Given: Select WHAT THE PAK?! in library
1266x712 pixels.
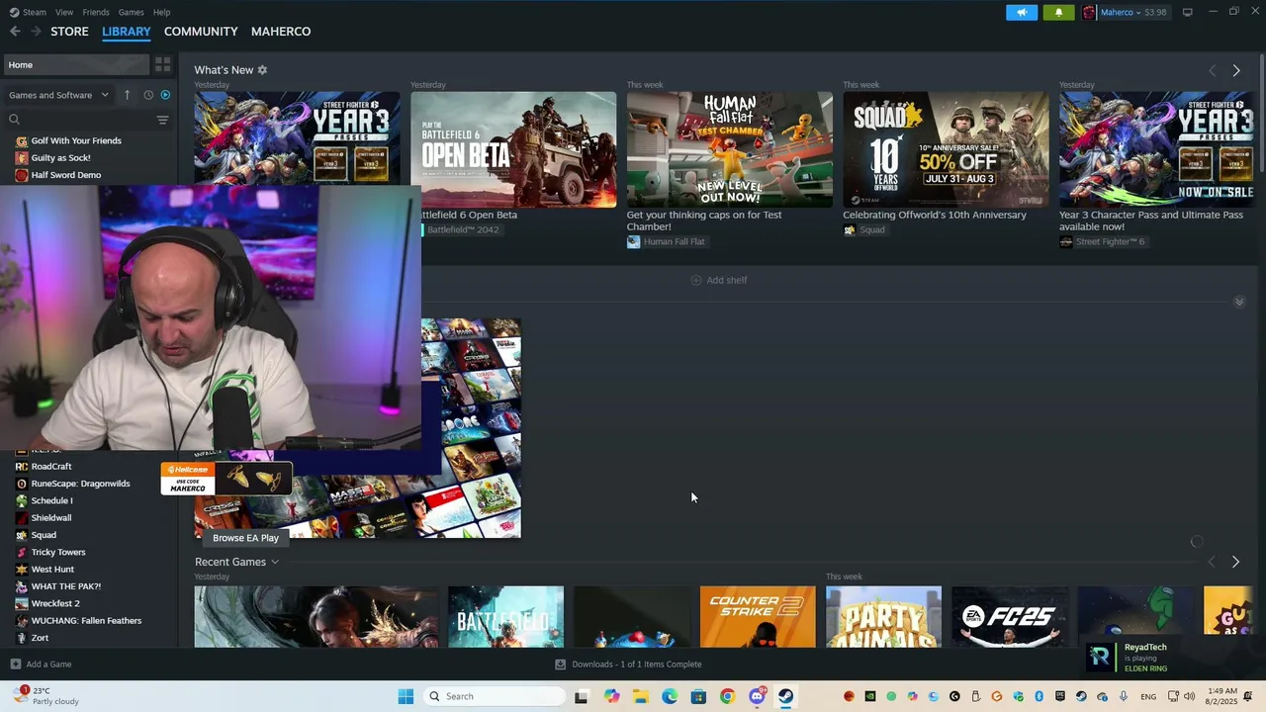Looking at the screenshot, I should 66,586.
